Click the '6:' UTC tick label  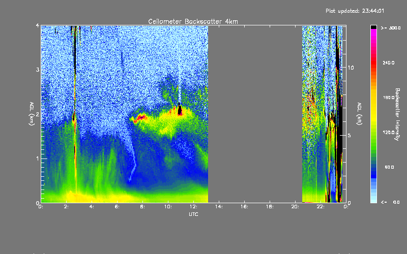tap(118, 207)
